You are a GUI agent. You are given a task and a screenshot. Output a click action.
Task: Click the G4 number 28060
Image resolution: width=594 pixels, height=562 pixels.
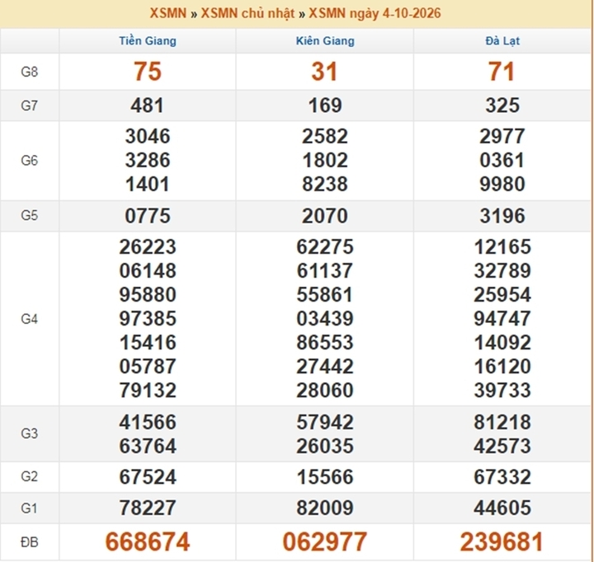pyautogui.click(x=325, y=390)
